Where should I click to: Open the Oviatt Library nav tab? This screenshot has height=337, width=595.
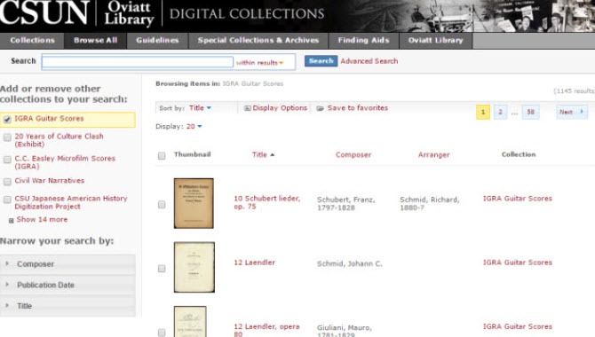click(x=436, y=41)
